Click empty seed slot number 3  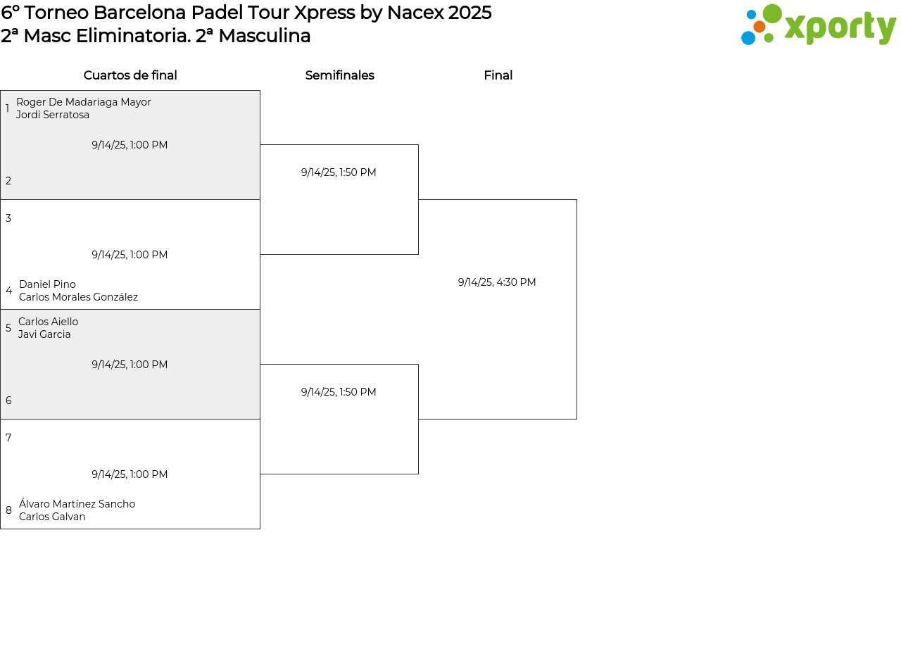[8, 218]
